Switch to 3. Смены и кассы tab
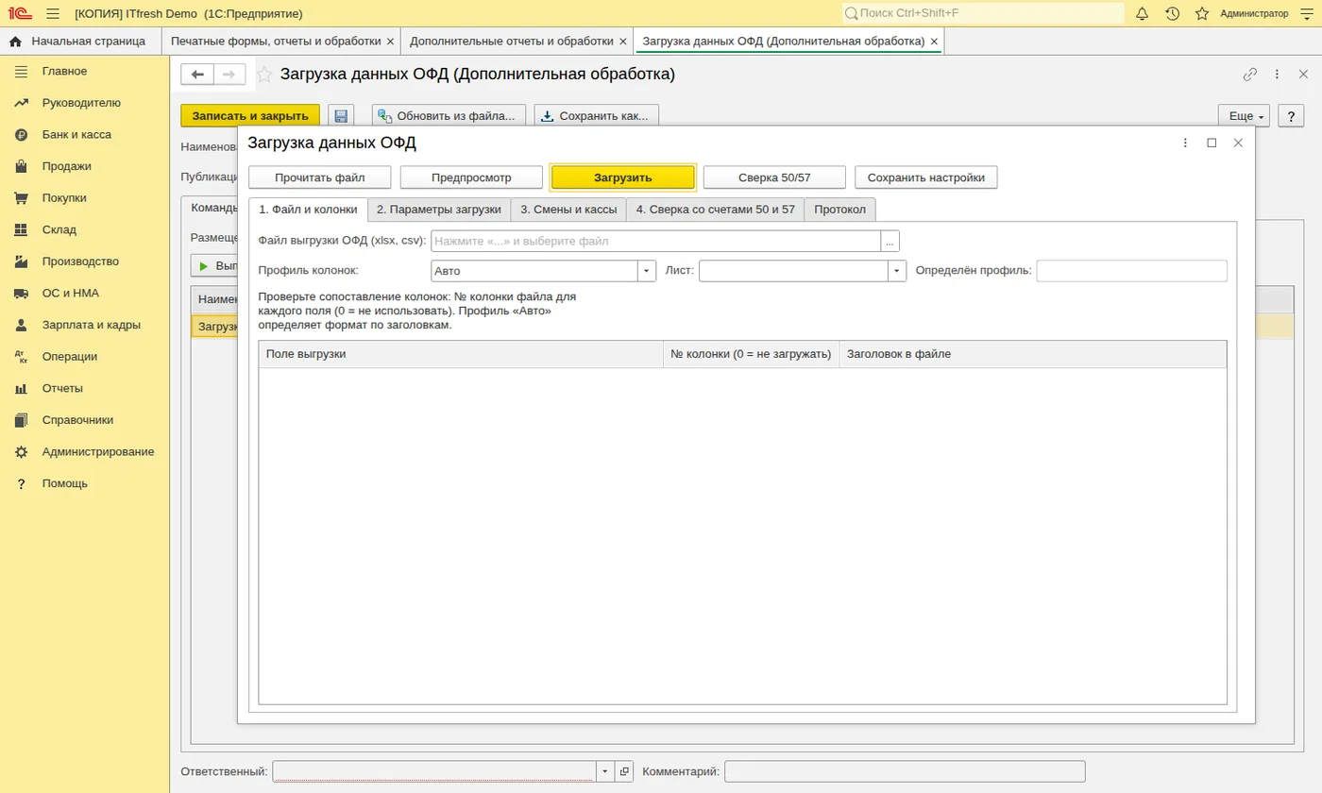This screenshot has width=1322, height=793. (568, 209)
